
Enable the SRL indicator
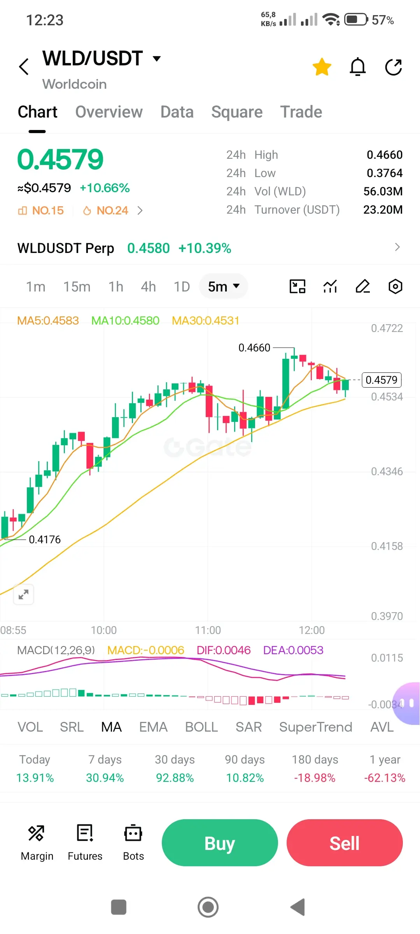[x=72, y=727]
